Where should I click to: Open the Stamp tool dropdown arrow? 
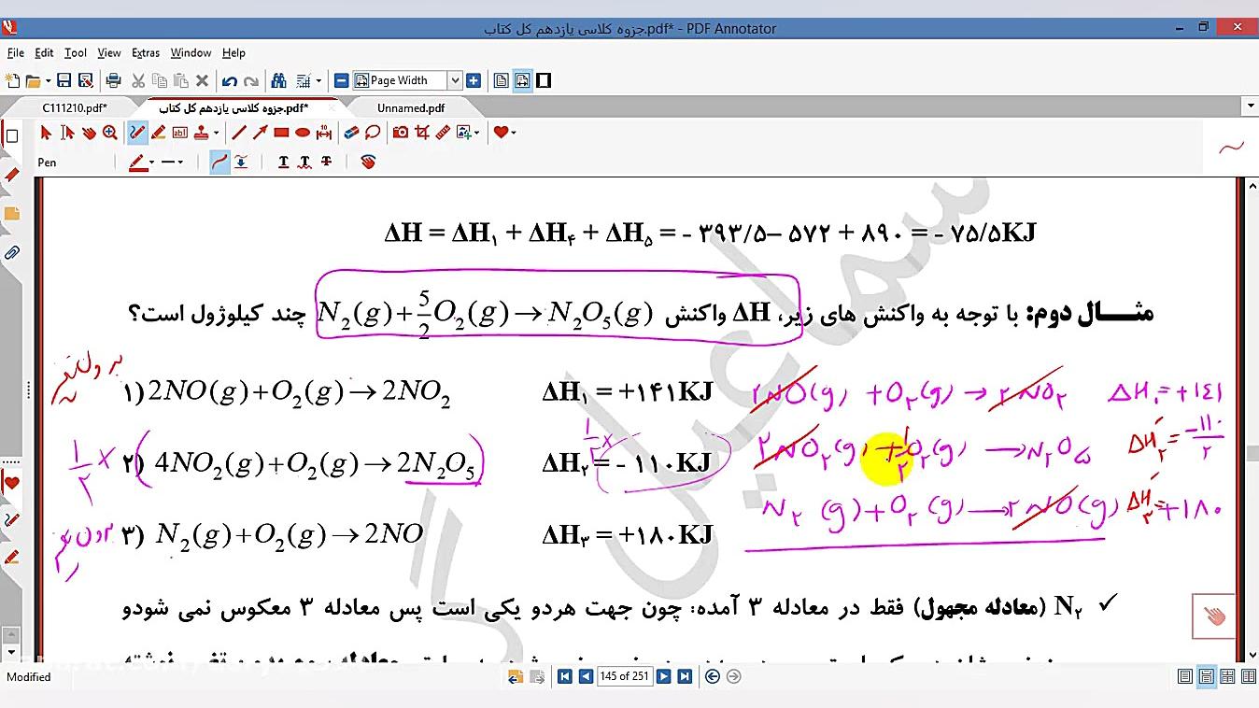[216, 133]
